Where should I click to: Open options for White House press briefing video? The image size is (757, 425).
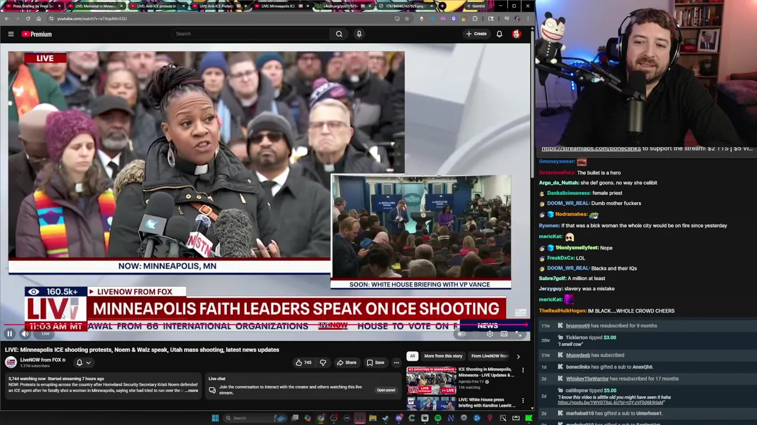coord(523,400)
